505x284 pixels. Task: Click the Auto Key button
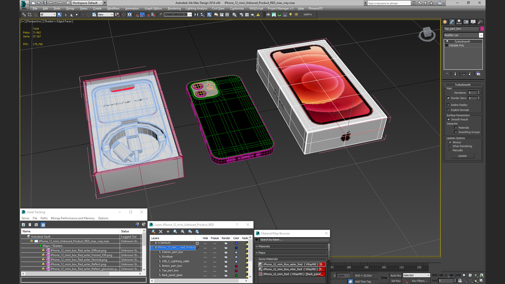(396, 276)
